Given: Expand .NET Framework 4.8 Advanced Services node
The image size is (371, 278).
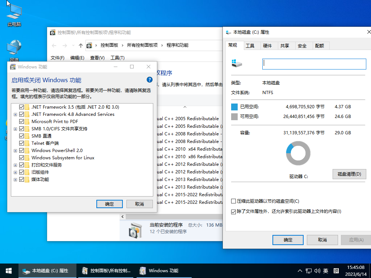Looking at the screenshot, I should (x=15, y=114).
